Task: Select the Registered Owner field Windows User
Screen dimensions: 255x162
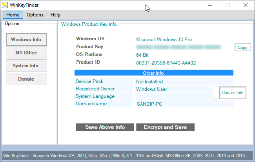Action: coord(174,89)
